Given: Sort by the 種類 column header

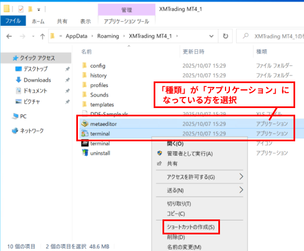Looking at the screenshot, I should 262,52.
